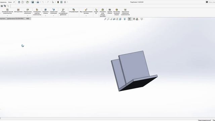The width and height of the screenshot is (215, 121).
Task: Click the Home icon in top toolbar
Action: (19, 2)
